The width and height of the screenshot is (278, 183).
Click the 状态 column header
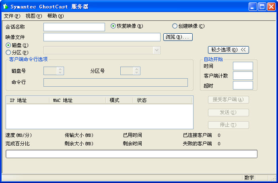(163, 100)
